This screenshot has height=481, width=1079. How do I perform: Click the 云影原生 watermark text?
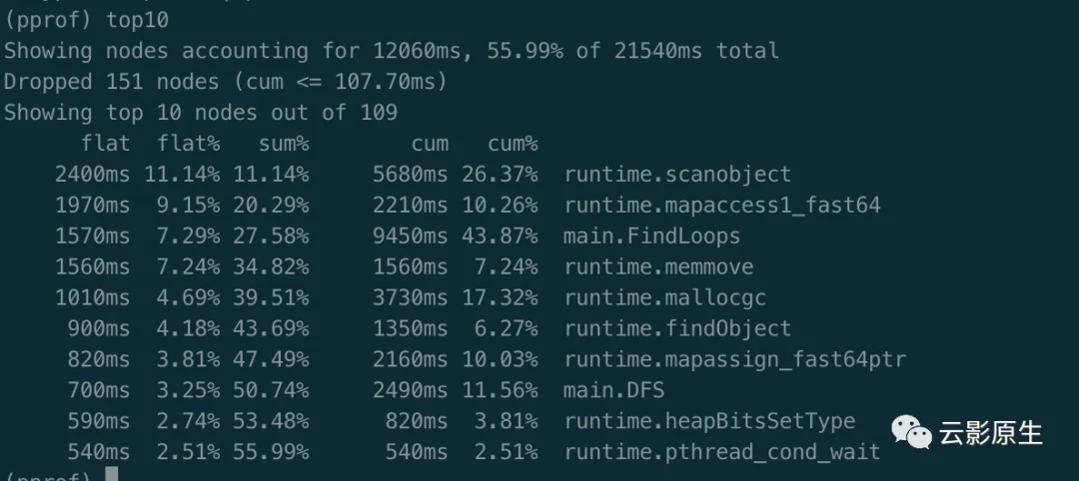point(990,432)
